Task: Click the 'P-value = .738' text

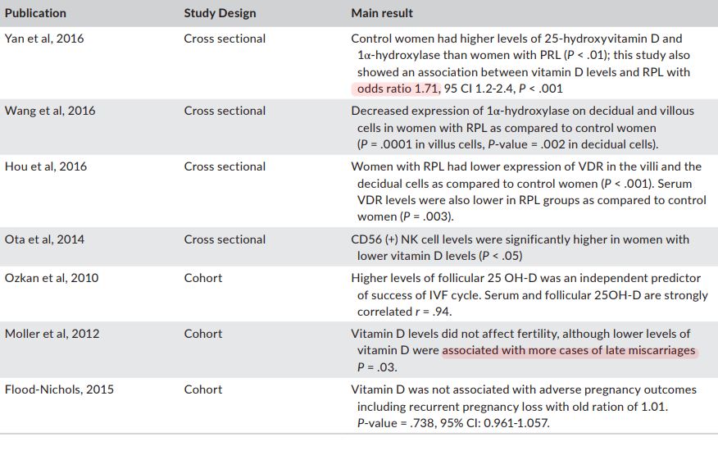Action: click(x=393, y=423)
